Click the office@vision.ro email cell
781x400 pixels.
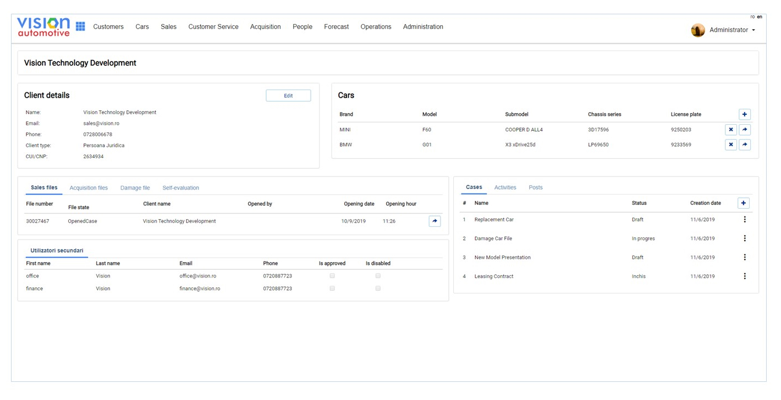pyautogui.click(x=197, y=276)
